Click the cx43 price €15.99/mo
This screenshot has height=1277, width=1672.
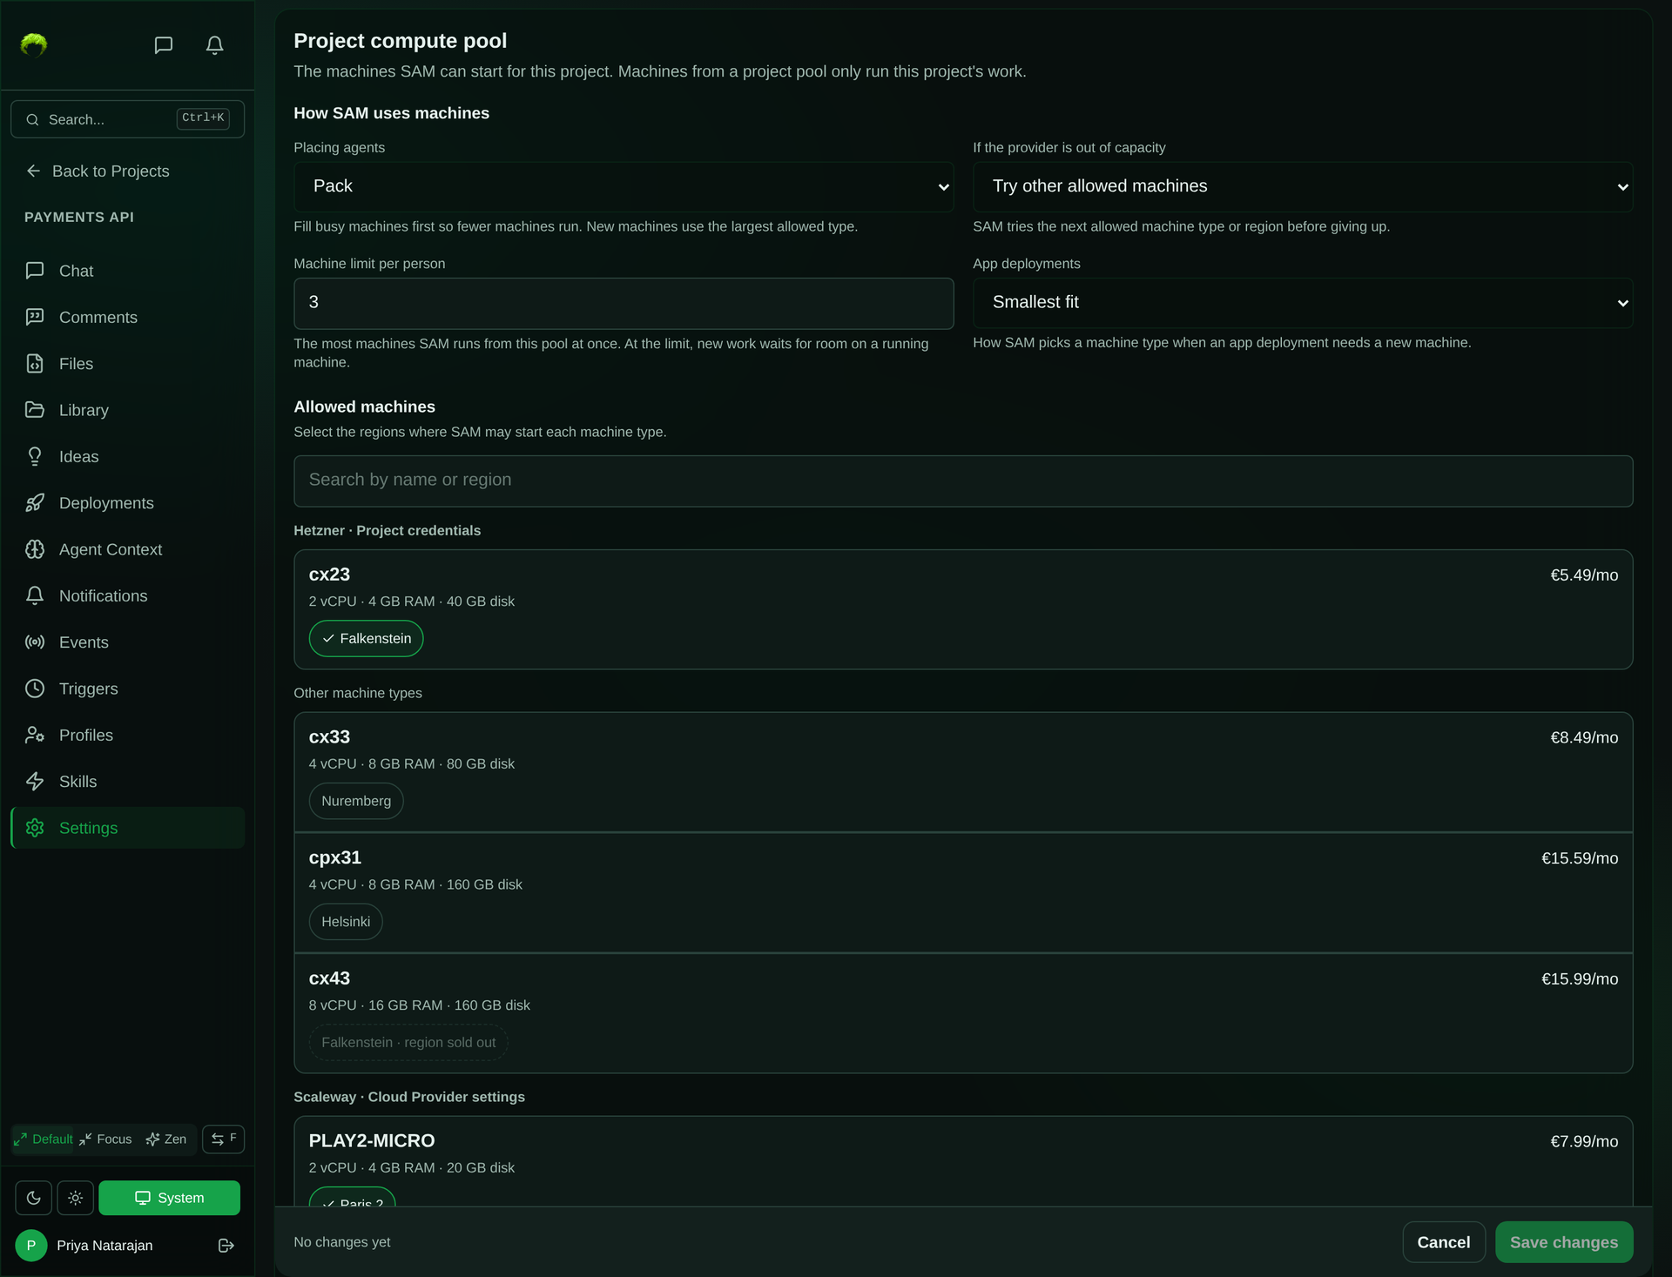(x=1580, y=979)
